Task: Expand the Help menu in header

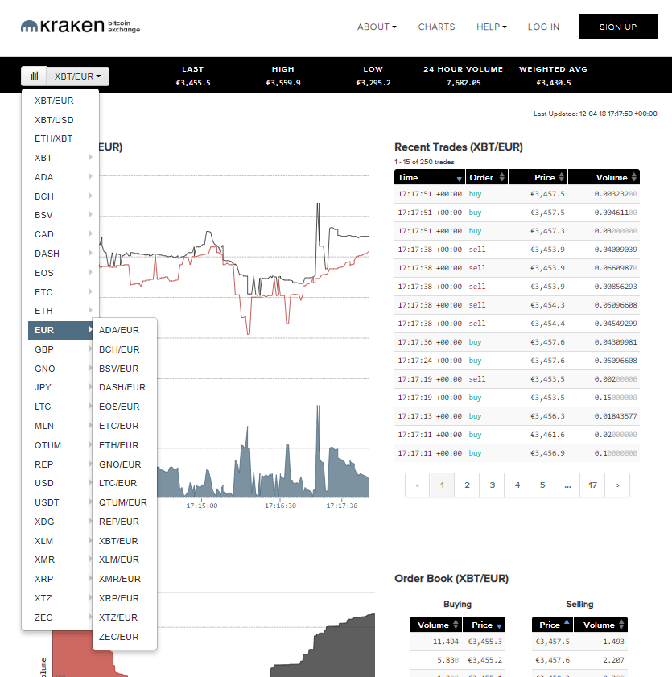Action: coord(491,27)
